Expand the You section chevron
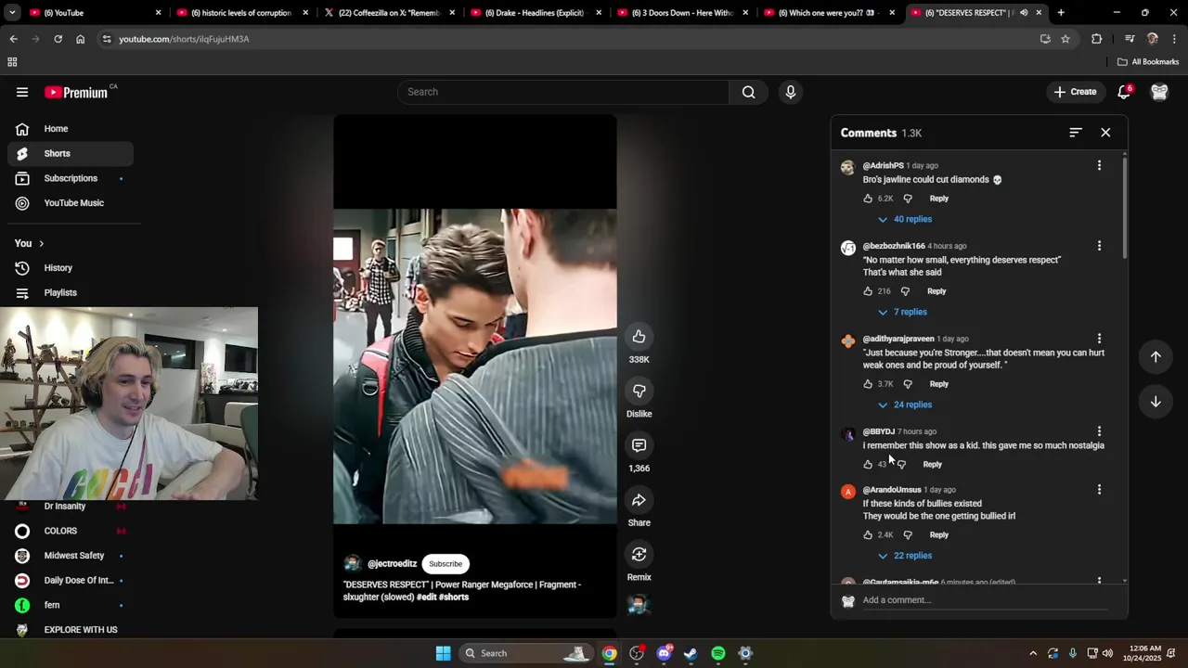 [41, 243]
